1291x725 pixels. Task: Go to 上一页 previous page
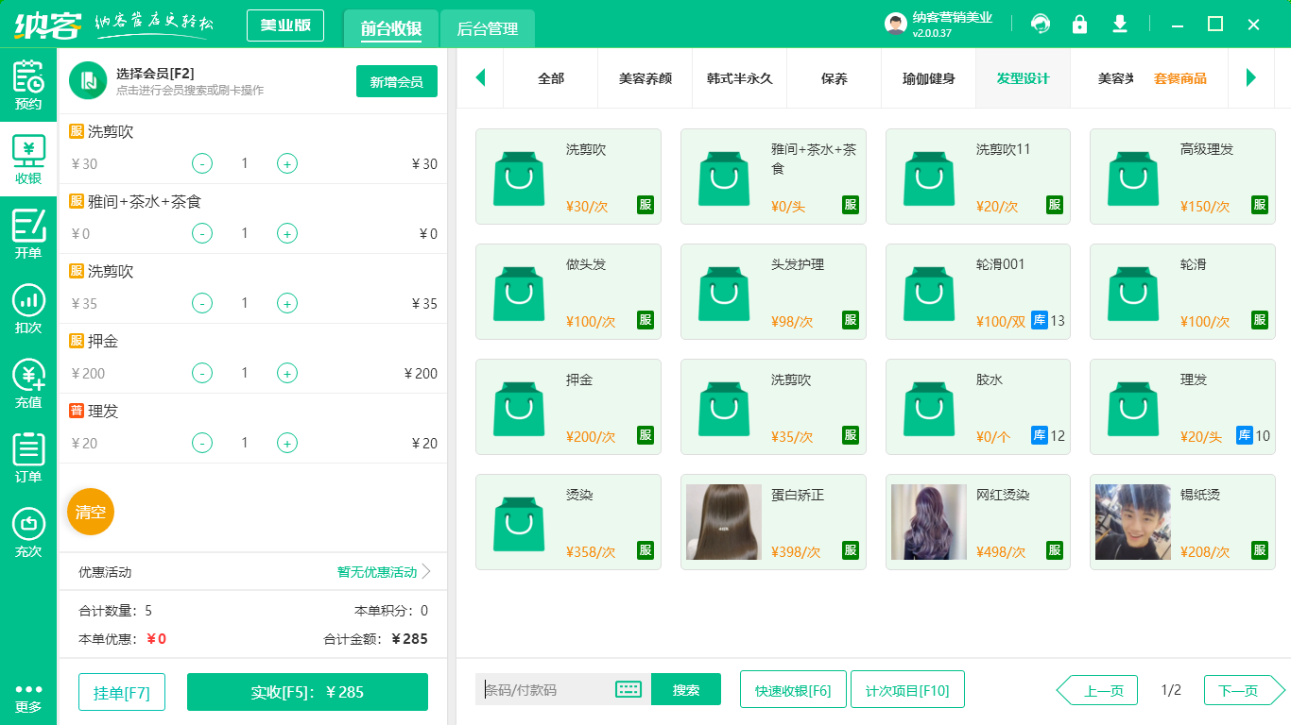tap(1097, 690)
